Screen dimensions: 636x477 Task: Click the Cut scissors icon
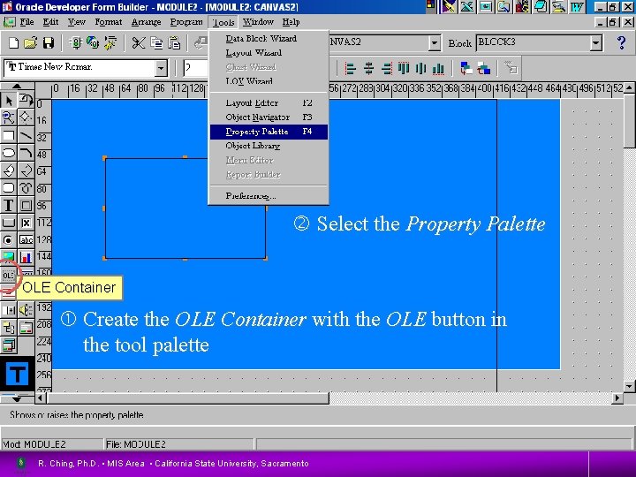point(138,42)
